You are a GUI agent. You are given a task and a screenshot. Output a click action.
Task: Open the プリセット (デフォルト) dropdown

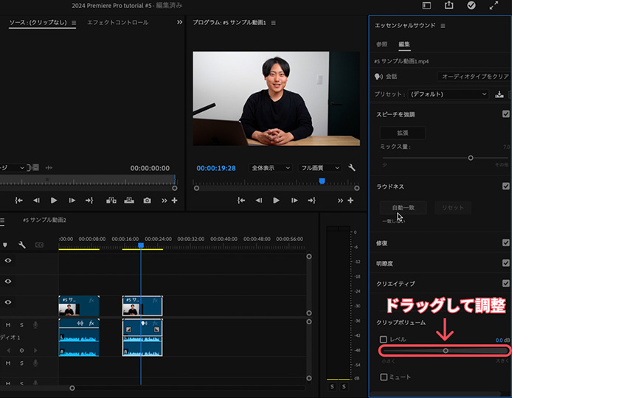coord(448,94)
